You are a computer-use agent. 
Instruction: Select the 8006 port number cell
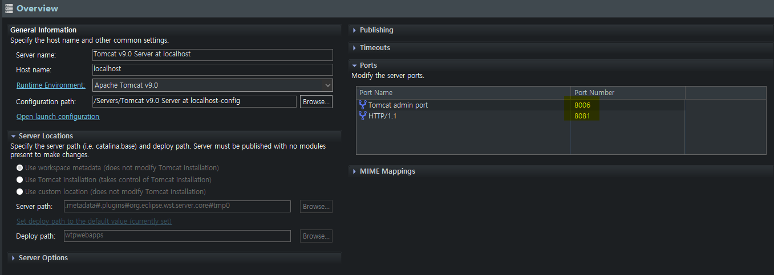click(x=627, y=105)
